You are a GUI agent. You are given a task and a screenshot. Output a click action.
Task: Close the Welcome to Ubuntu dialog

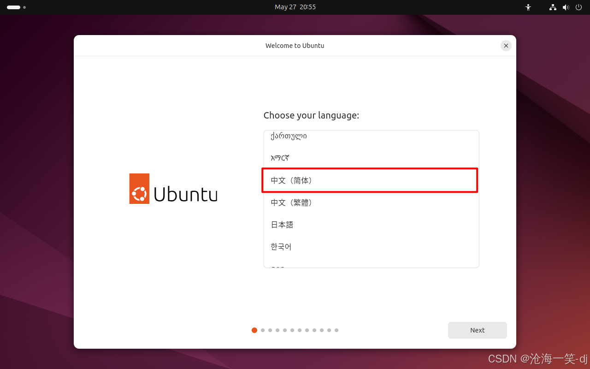tap(506, 46)
